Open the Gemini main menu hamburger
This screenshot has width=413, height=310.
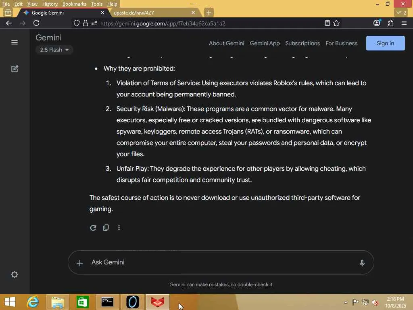15,42
